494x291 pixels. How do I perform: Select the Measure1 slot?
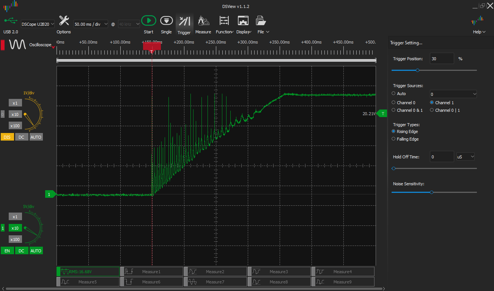[152, 271]
